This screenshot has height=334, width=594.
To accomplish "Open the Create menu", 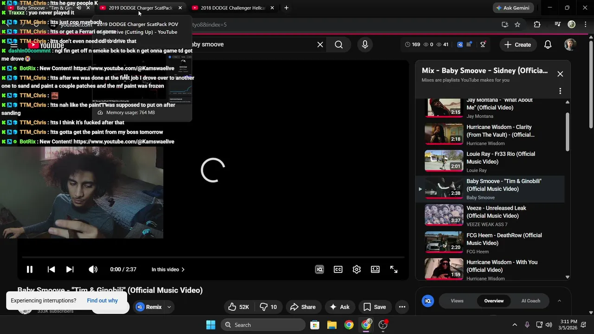I will [518, 45].
